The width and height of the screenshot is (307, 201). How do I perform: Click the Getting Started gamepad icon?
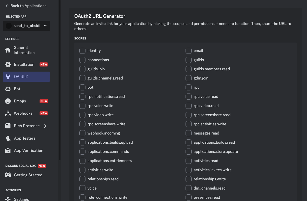pos(8,175)
